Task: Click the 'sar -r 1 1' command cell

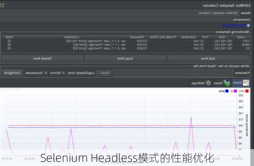Action: click(x=99, y=45)
